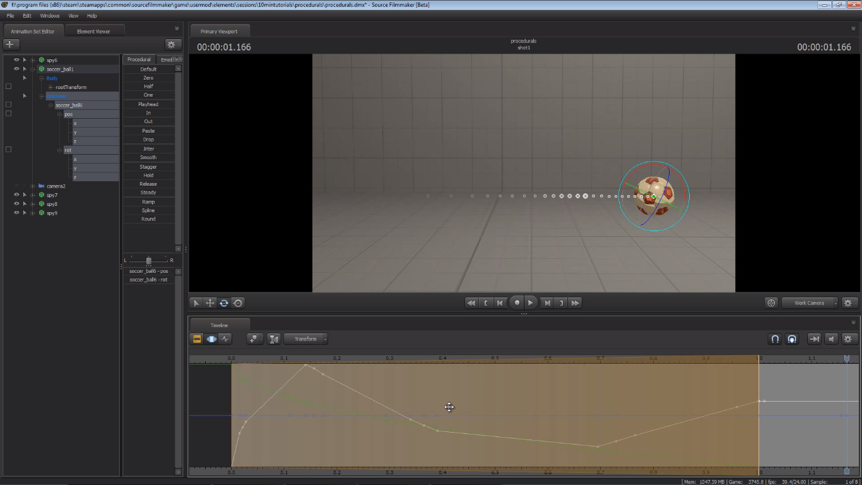Hide spy6 with its eye icon

click(16, 60)
